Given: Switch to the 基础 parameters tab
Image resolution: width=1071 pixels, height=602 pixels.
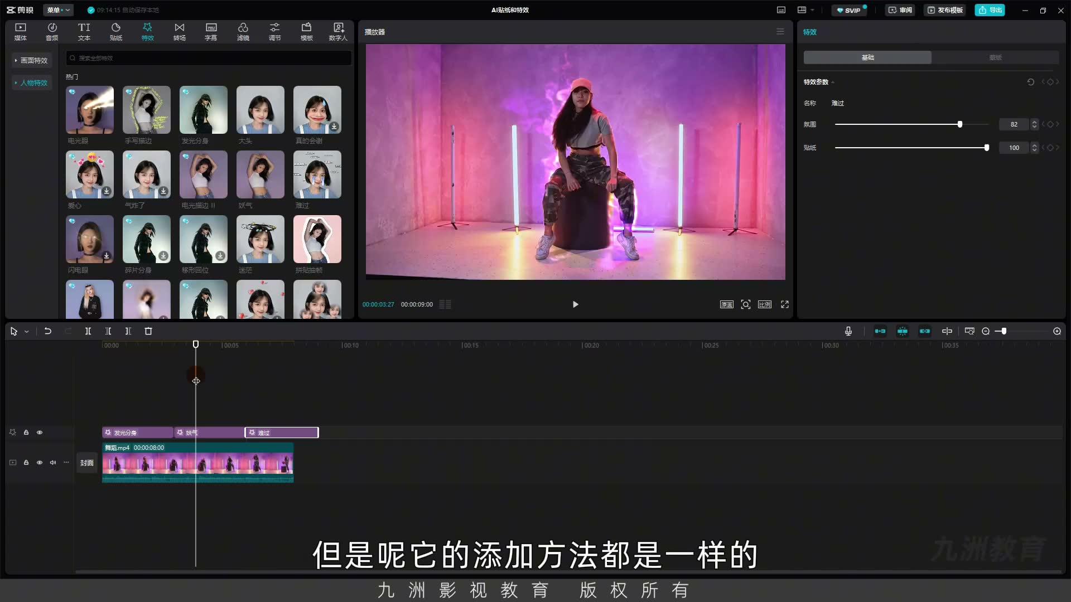Looking at the screenshot, I should click(x=867, y=57).
